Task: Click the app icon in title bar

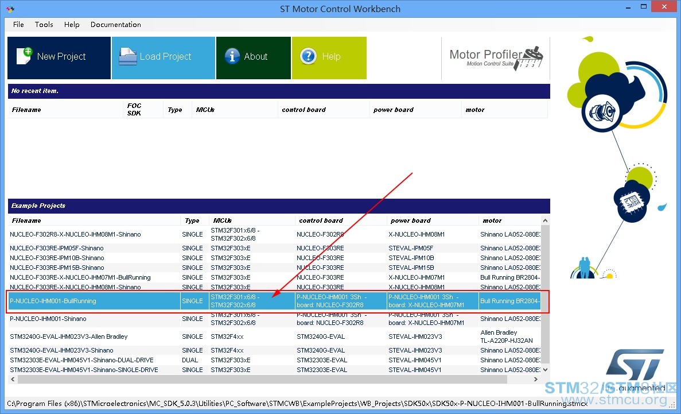Action: click(x=10, y=8)
